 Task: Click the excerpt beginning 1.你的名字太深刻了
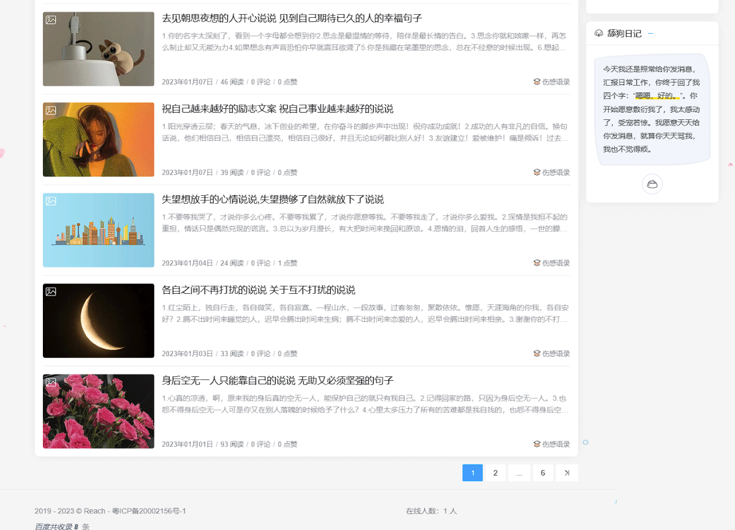[x=366, y=42]
